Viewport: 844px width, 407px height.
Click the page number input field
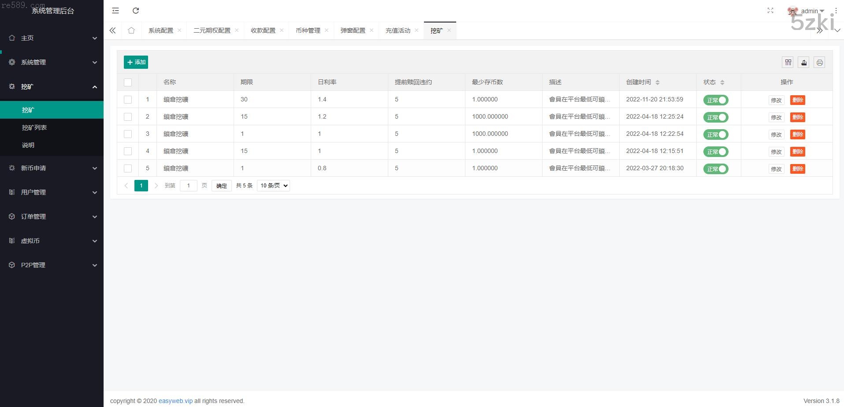(x=189, y=186)
